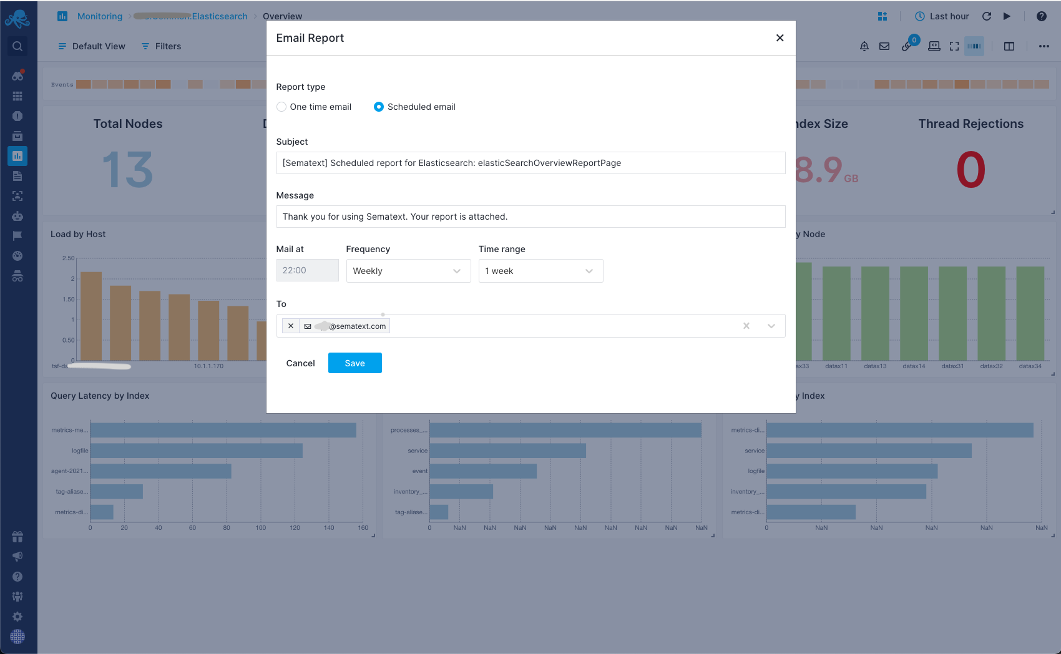Click the Overview breadcrumb item

[282, 16]
